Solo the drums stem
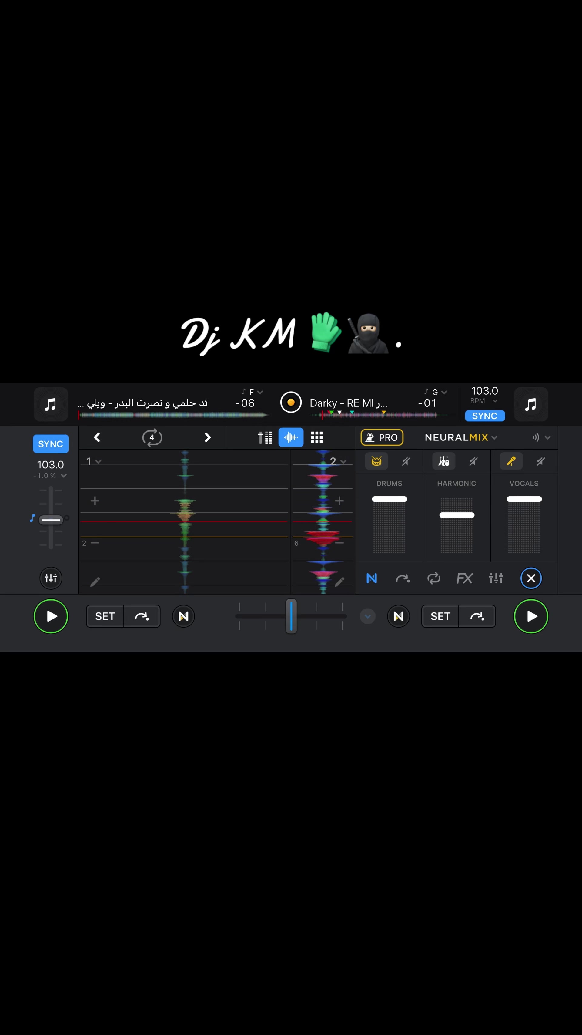The image size is (582, 1035). 376,461
